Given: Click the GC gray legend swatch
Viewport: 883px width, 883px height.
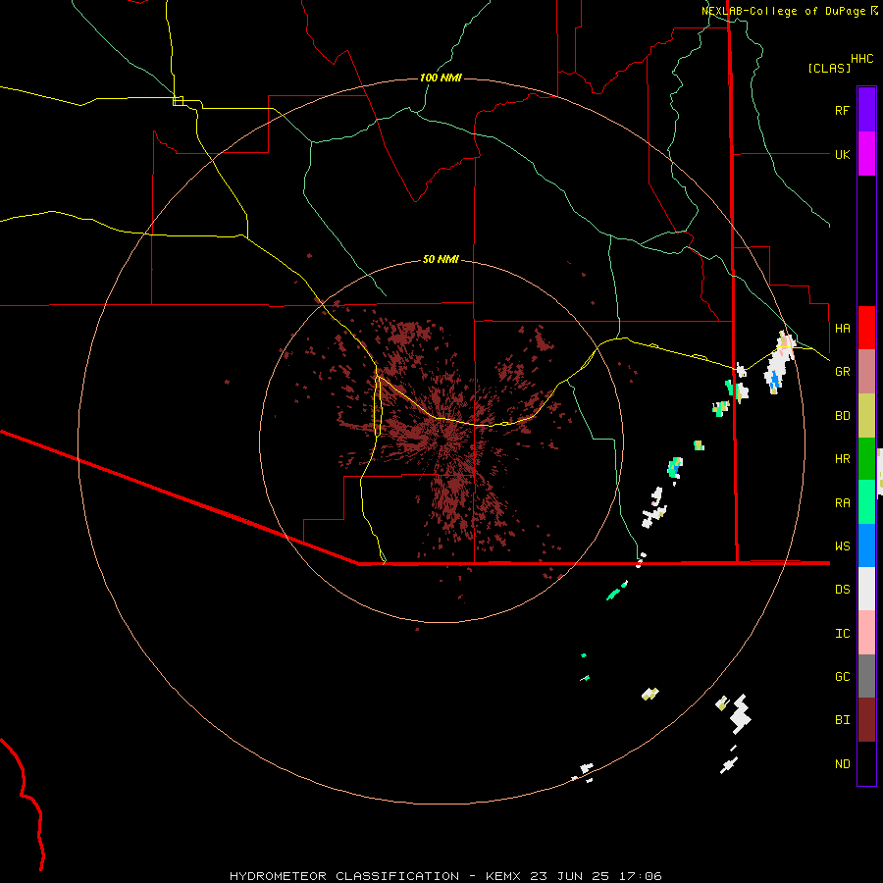Looking at the screenshot, I should click(x=866, y=676).
